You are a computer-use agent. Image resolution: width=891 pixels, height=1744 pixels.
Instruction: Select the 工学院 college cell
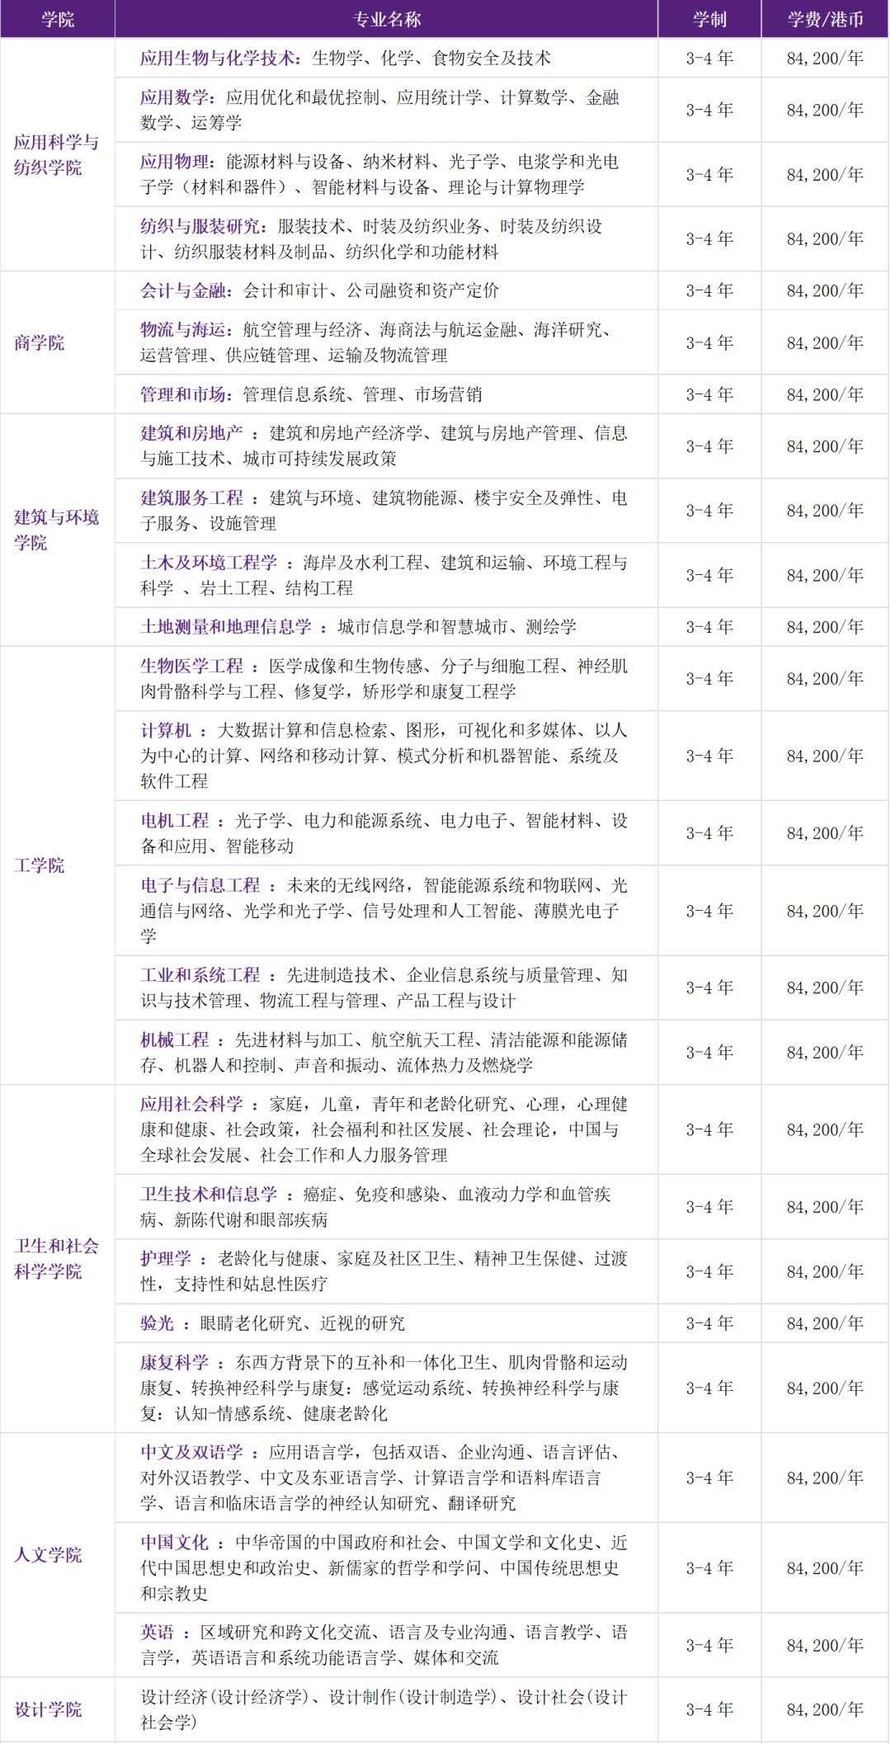(x=40, y=865)
